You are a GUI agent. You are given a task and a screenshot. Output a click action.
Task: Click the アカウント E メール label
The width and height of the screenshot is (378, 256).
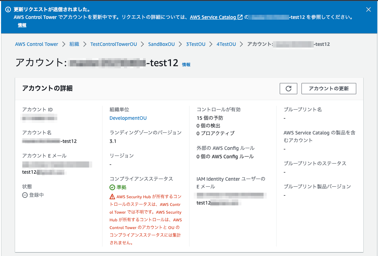[44, 156]
